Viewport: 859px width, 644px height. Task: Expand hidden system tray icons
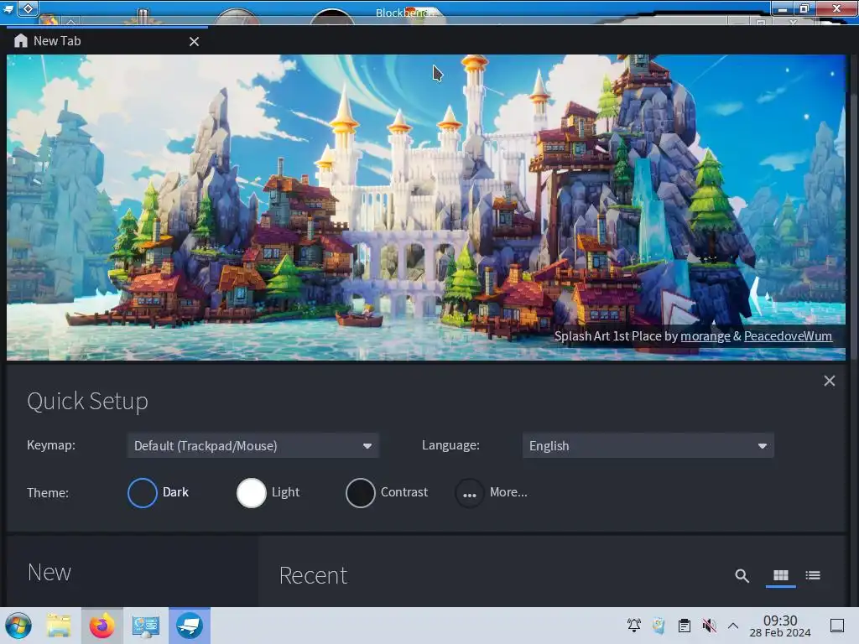point(733,626)
